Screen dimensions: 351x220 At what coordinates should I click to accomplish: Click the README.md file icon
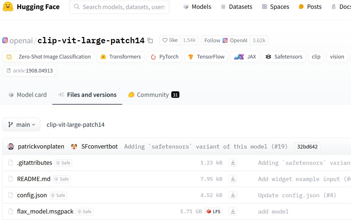(10, 179)
